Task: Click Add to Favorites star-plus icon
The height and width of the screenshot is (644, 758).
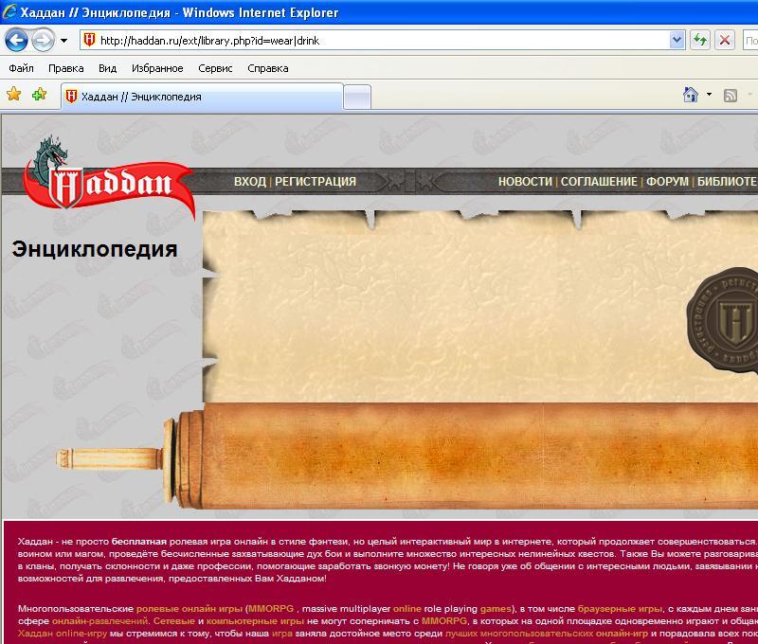Action: tap(39, 94)
